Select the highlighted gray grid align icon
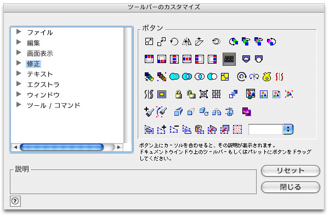 coord(229,59)
